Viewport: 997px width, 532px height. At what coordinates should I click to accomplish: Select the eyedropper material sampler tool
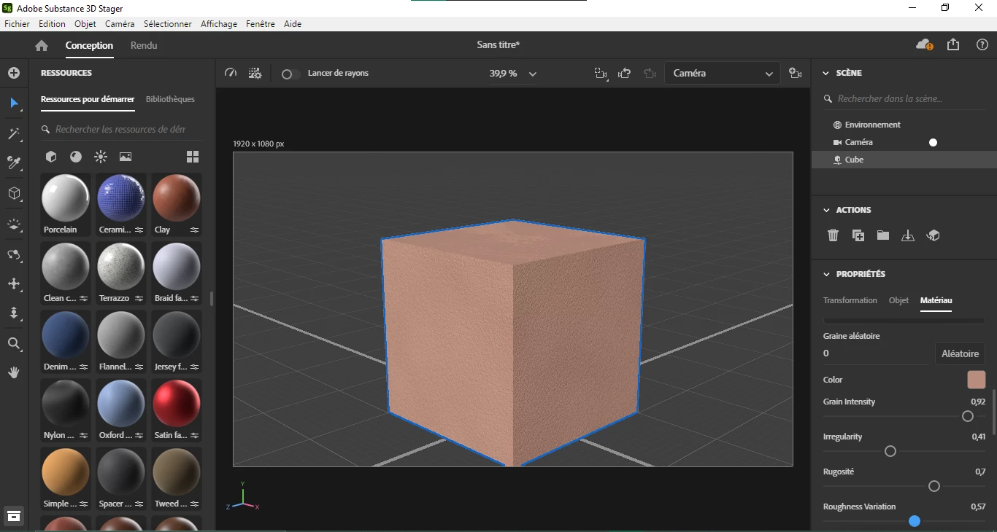14,163
